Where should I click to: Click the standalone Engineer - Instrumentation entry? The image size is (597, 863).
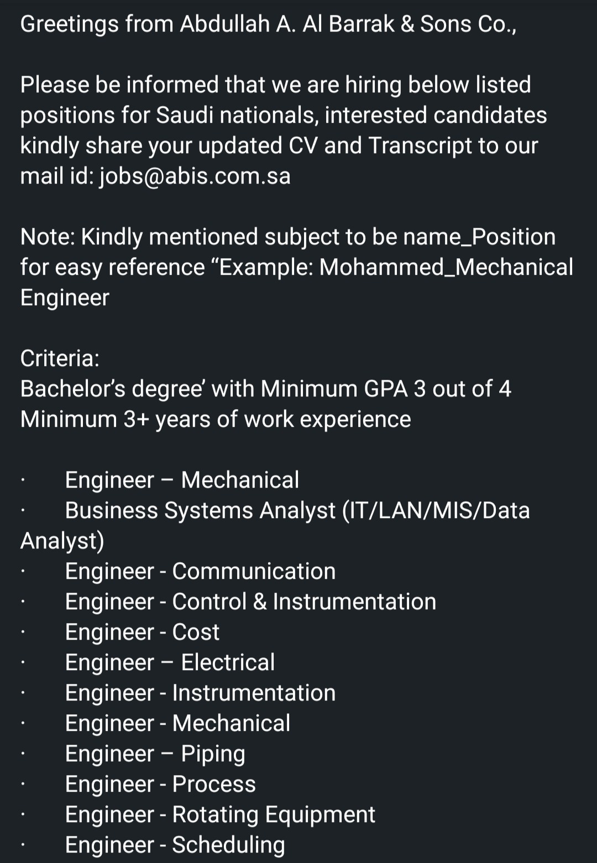(x=200, y=693)
